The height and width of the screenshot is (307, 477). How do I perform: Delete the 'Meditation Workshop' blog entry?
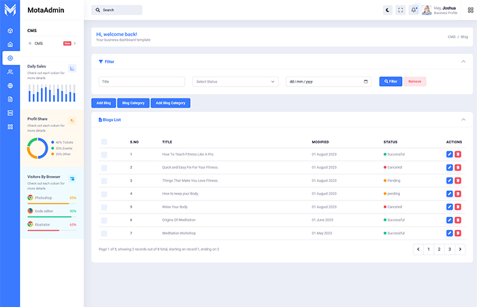point(458,233)
